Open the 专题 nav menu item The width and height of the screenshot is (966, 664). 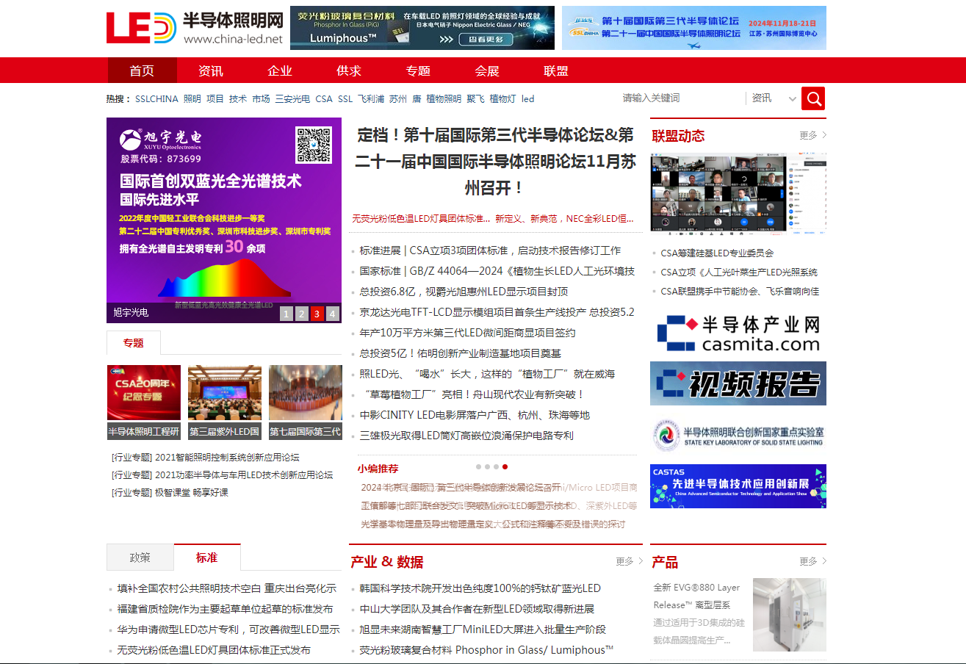click(418, 71)
